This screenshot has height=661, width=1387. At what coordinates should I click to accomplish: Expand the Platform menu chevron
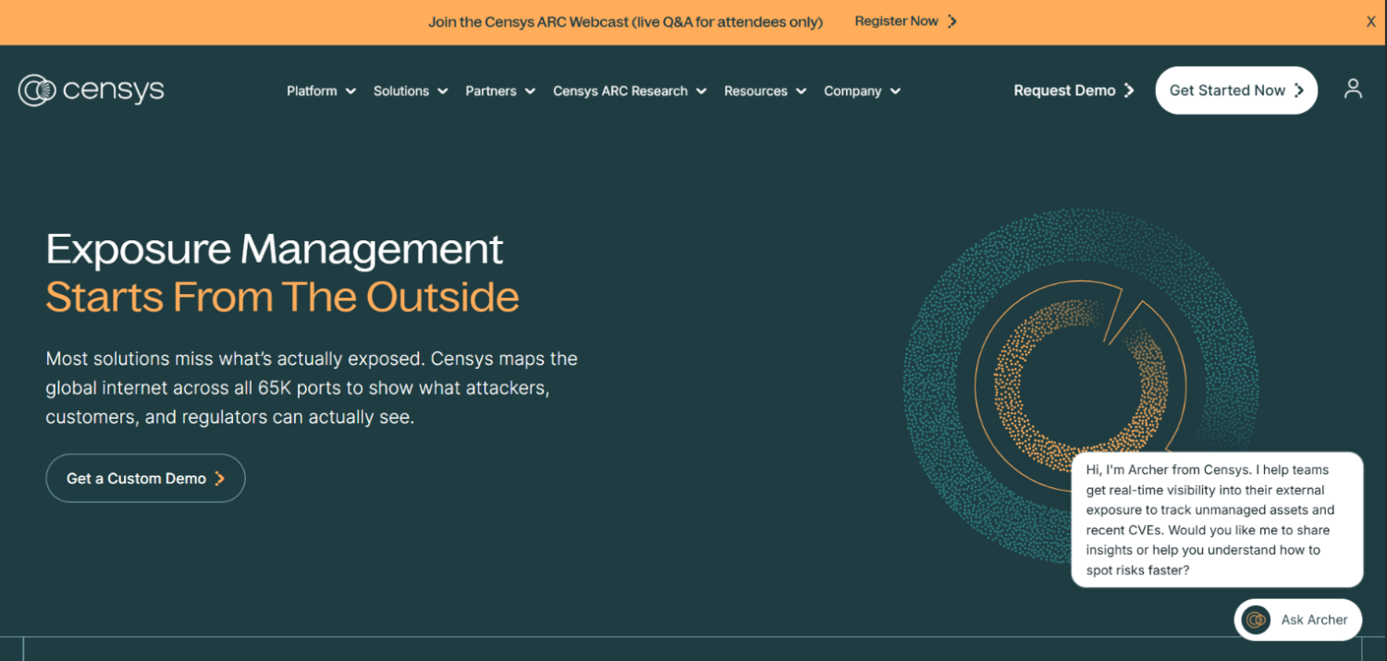[350, 91]
